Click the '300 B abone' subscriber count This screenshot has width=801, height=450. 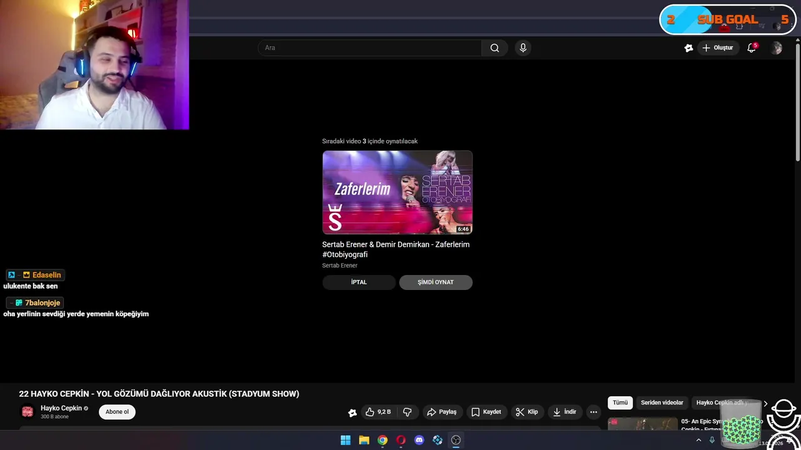[x=54, y=417]
